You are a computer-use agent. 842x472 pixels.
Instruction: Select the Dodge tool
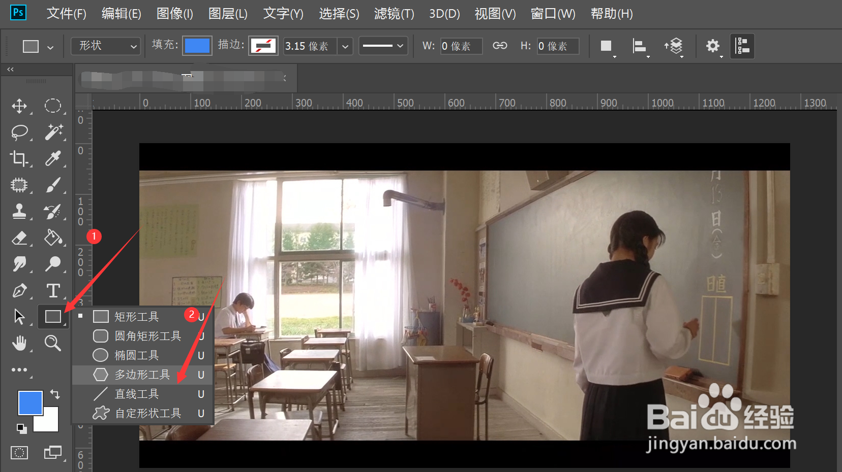pos(53,264)
